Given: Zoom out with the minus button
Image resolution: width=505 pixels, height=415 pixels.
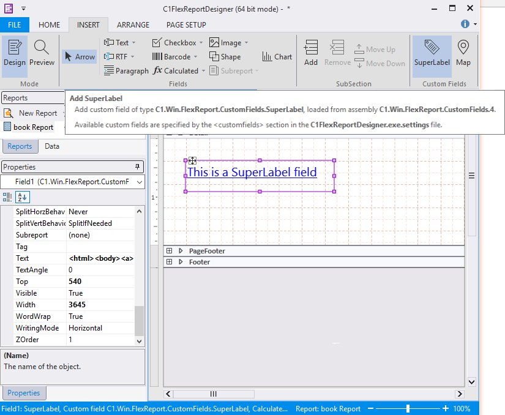Looking at the screenshot, I should pos(370,408).
